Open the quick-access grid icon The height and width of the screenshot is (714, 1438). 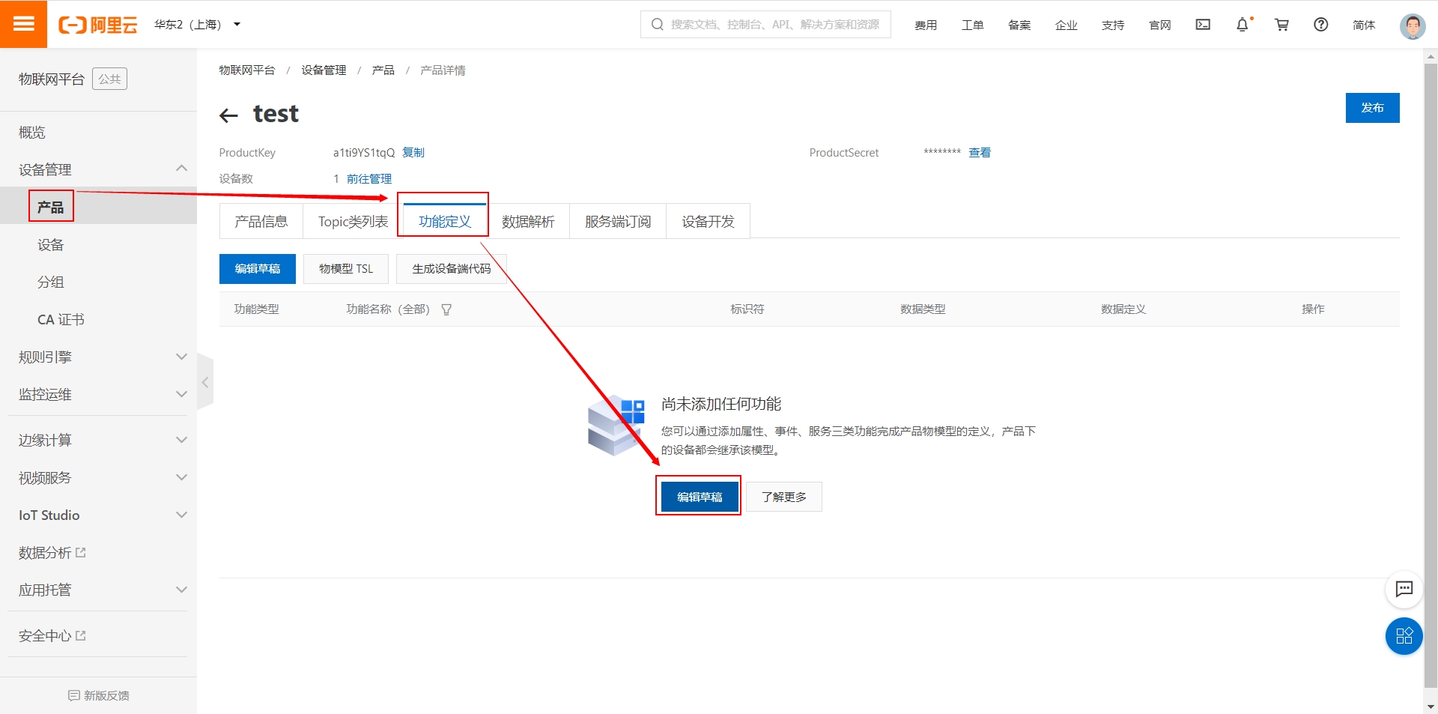coord(1404,636)
